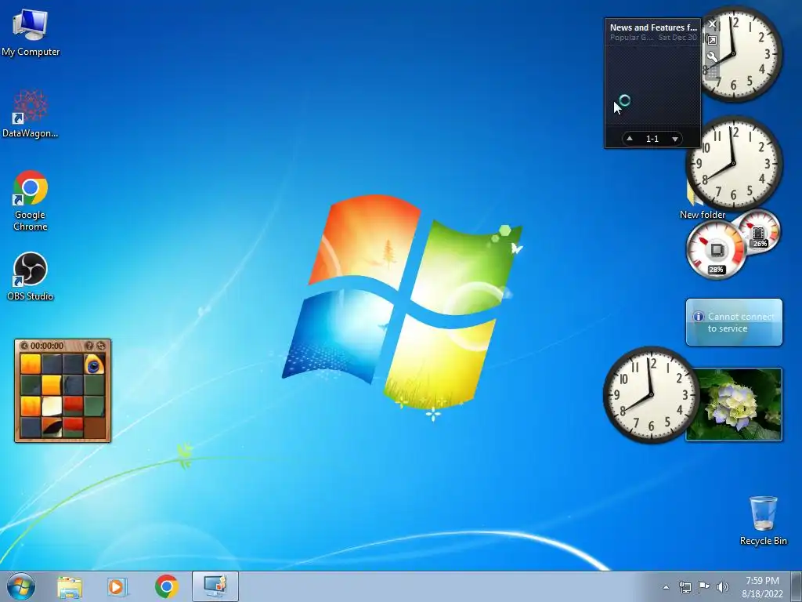Open Windows Explorer from the taskbar
The image size is (802, 602).
pyautogui.click(x=69, y=587)
